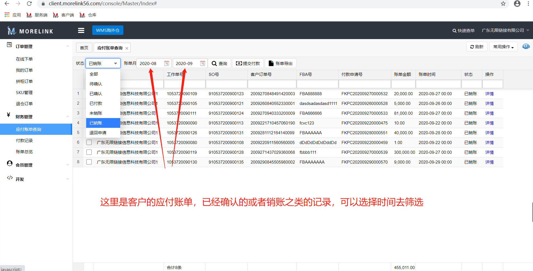Viewport: 533px width, 271px height.
Task: Select 退回申请 in the status list
Action: [x=103, y=133]
